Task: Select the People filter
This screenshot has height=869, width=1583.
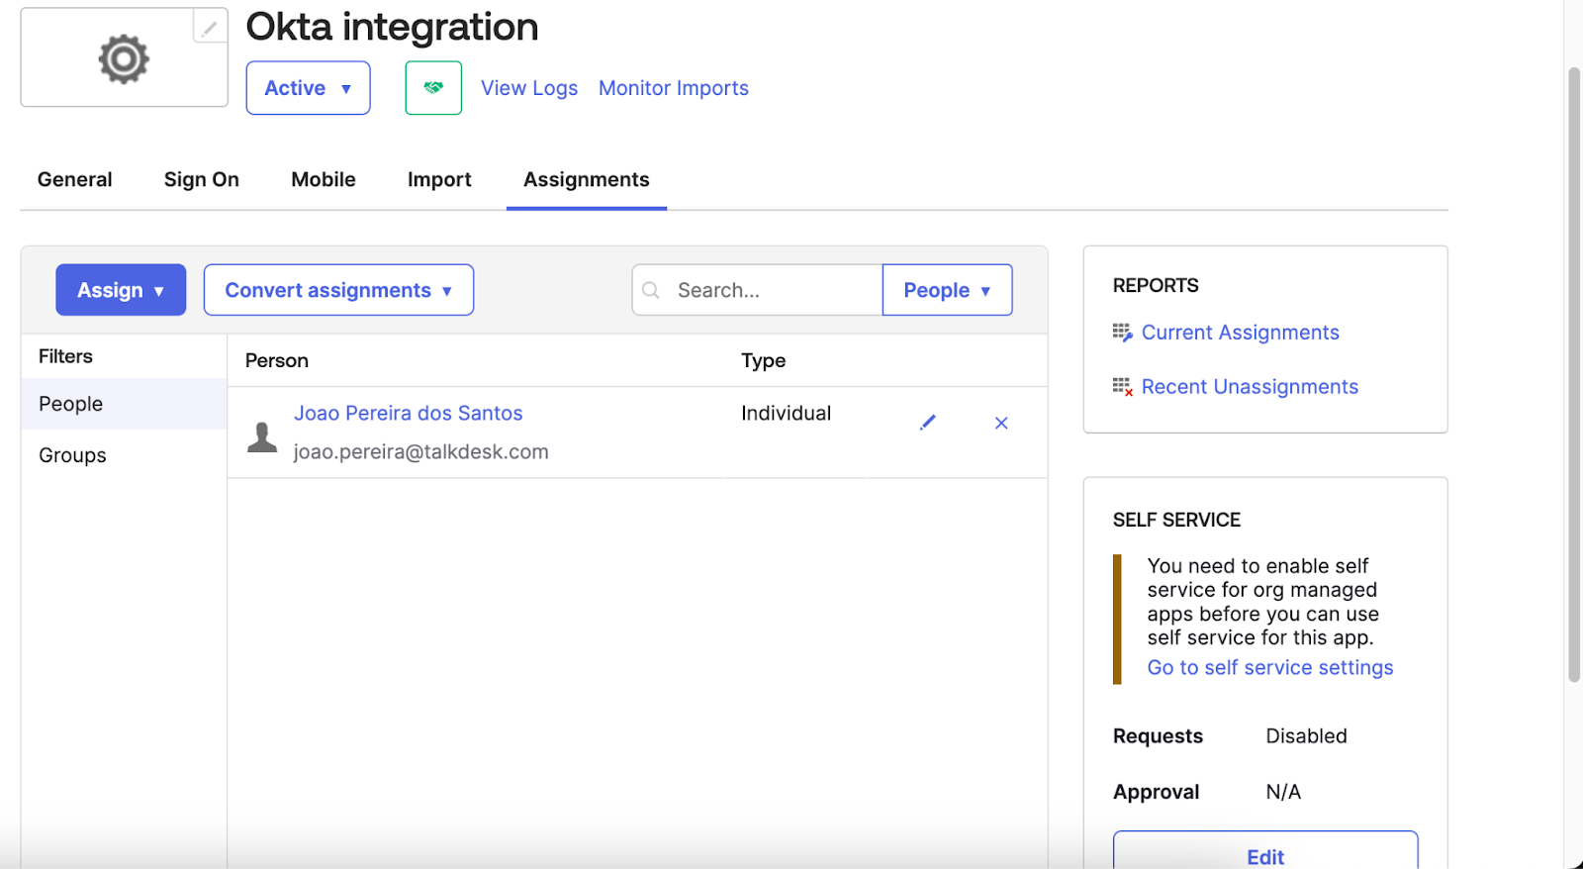Action: (x=124, y=404)
